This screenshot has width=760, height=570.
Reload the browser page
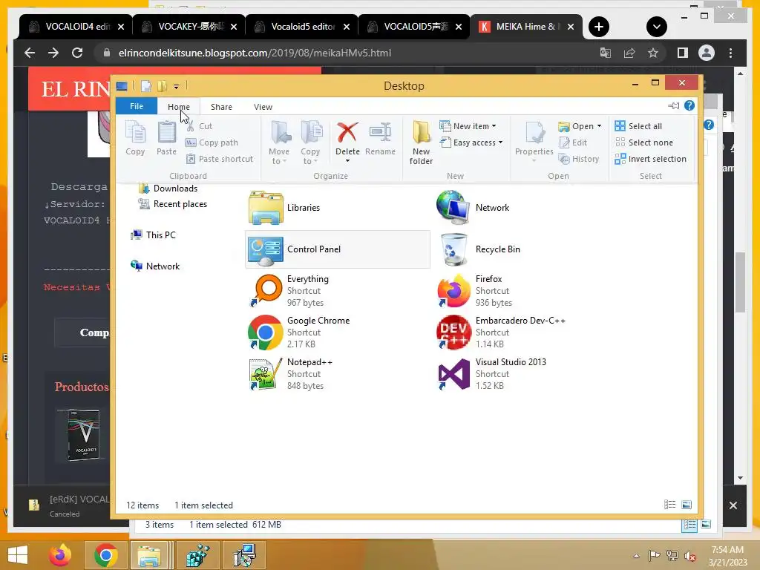click(77, 53)
